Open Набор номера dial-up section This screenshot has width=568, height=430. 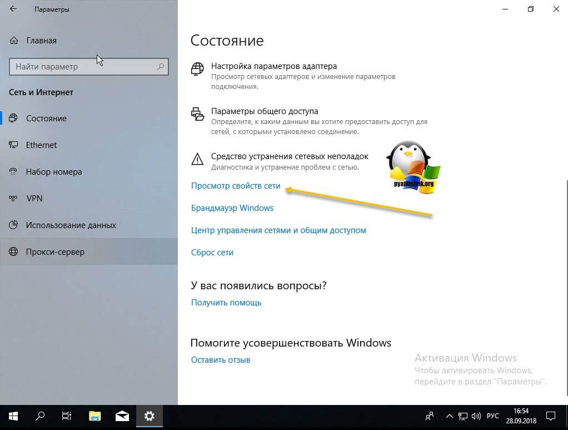point(53,172)
